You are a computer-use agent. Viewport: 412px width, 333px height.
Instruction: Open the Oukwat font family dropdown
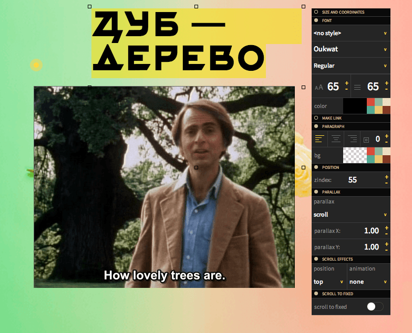[x=351, y=49]
